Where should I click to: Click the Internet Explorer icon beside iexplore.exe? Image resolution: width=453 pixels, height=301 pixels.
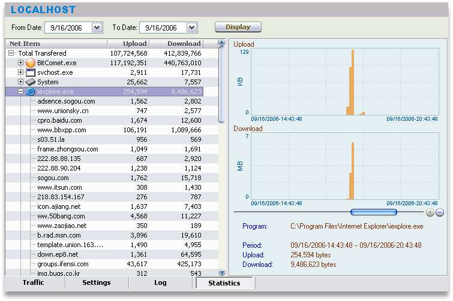pyautogui.click(x=31, y=92)
